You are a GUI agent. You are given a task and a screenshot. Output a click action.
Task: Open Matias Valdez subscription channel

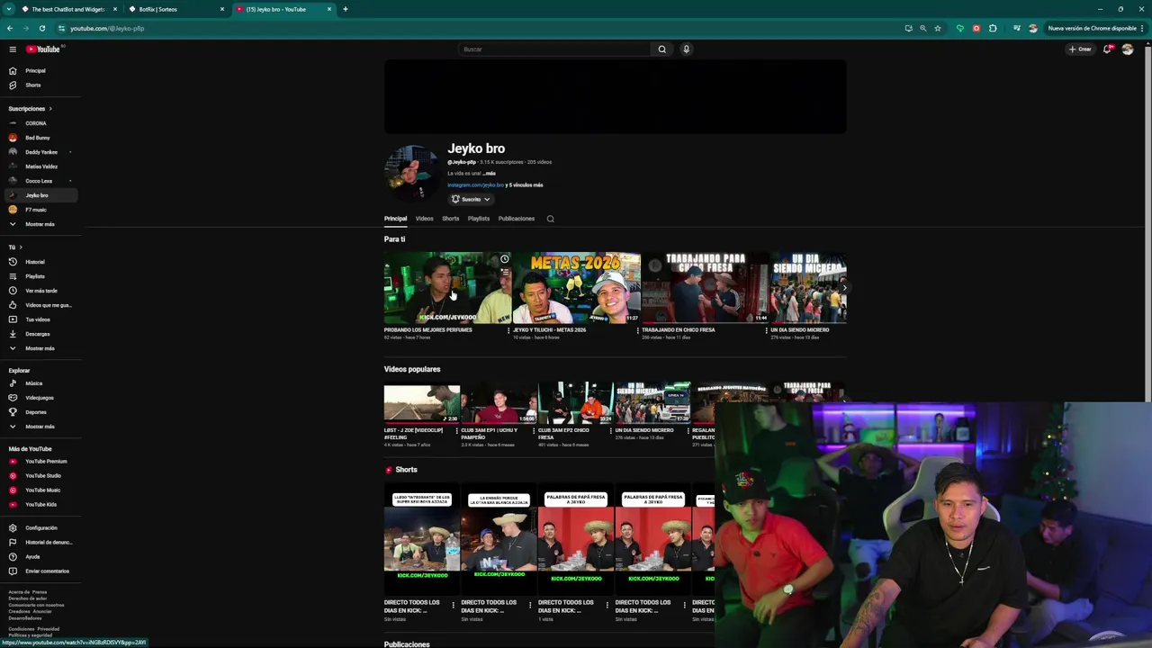point(40,166)
